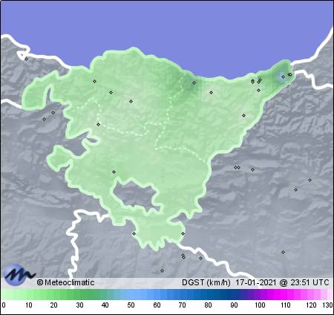Select the southernmost station marker on the map
Screen dimensions: 334x315
162,270
